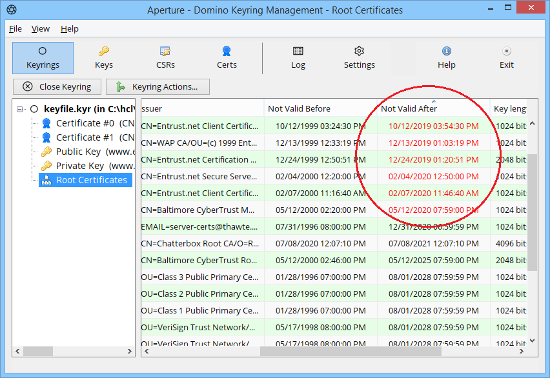Click the 05/12/2025 07:59:00 PM cell

coord(434,260)
